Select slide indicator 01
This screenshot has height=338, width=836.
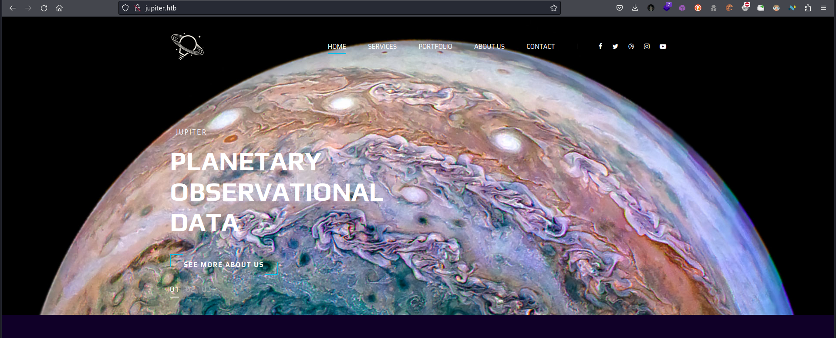[x=174, y=290]
